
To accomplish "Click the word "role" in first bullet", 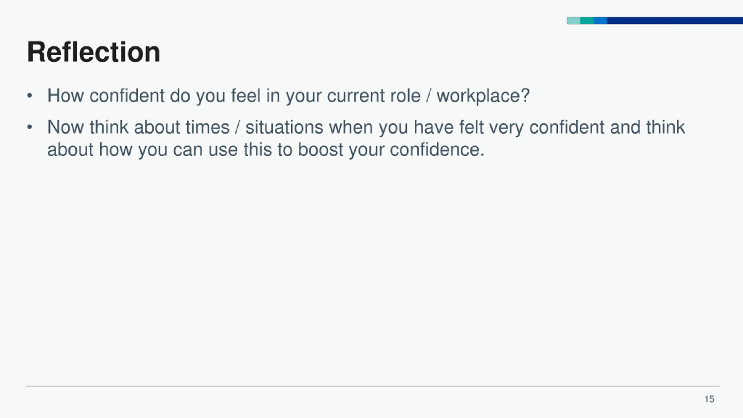I will (x=405, y=96).
